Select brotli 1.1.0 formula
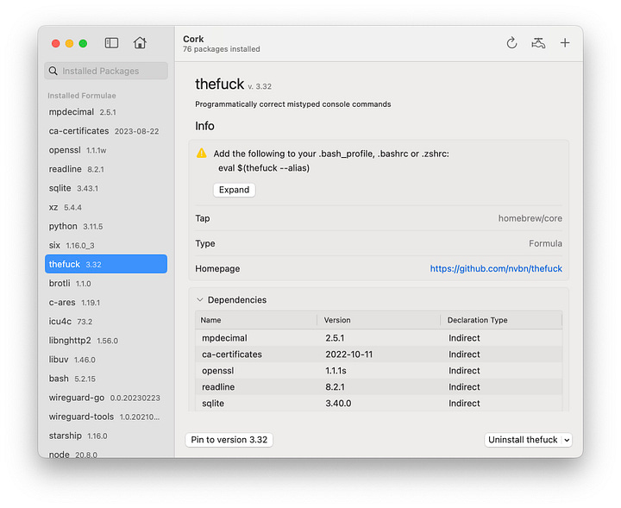Screen dimensions: 621x508 click(106, 283)
